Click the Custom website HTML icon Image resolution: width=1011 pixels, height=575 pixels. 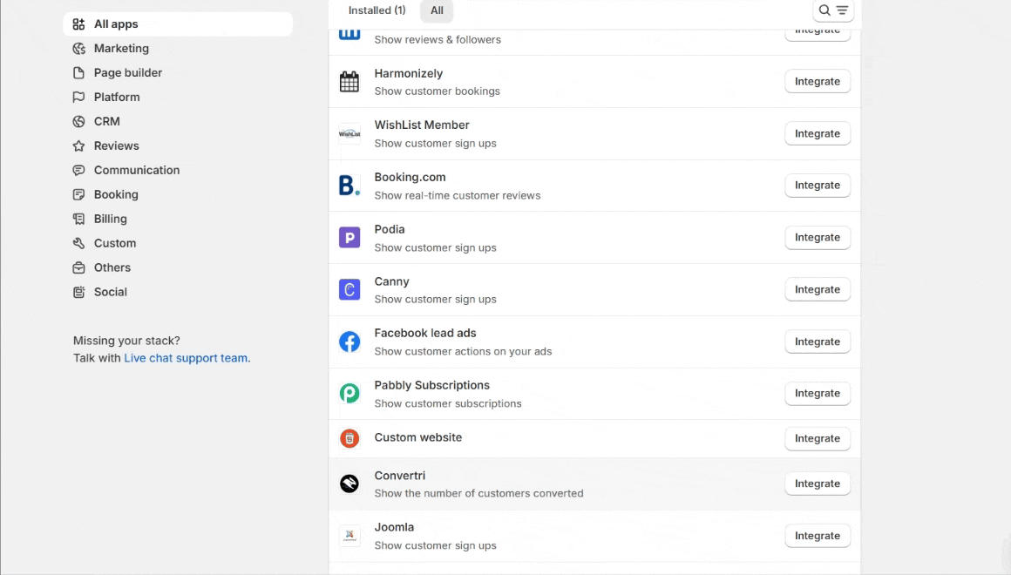click(x=349, y=438)
